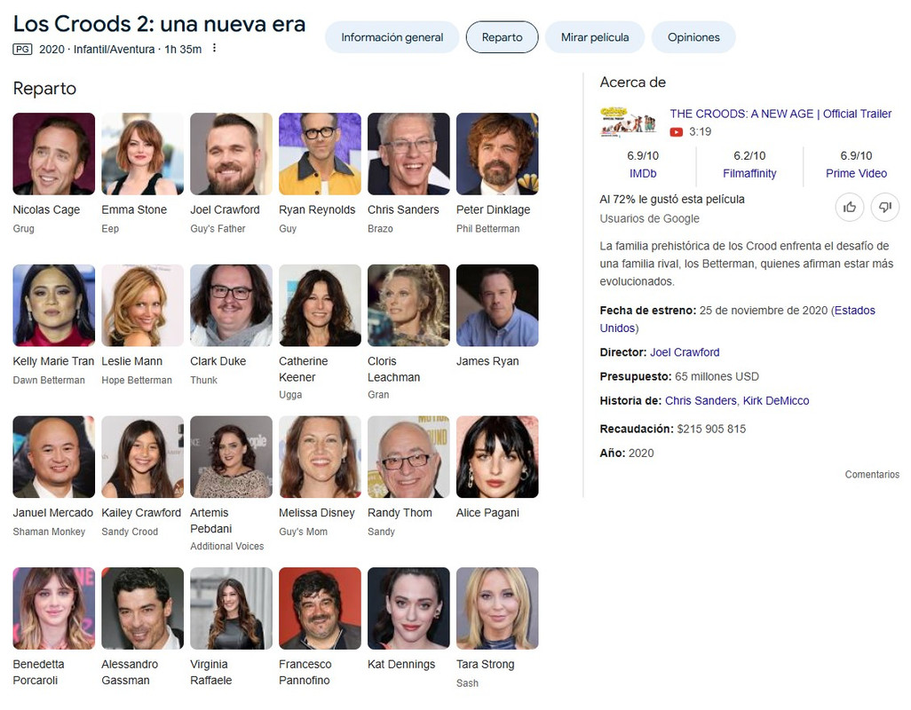Screen dimensions: 911x710
Task: Open Virginia Raffaele cast photo
Action: [x=231, y=609]
